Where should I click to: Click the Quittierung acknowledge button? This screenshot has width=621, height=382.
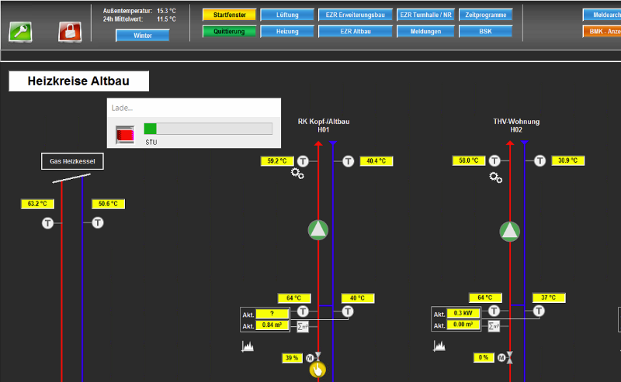tap(229, 31)
